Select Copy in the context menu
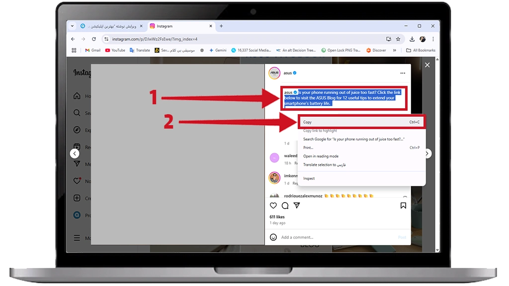 coord(361,122)
